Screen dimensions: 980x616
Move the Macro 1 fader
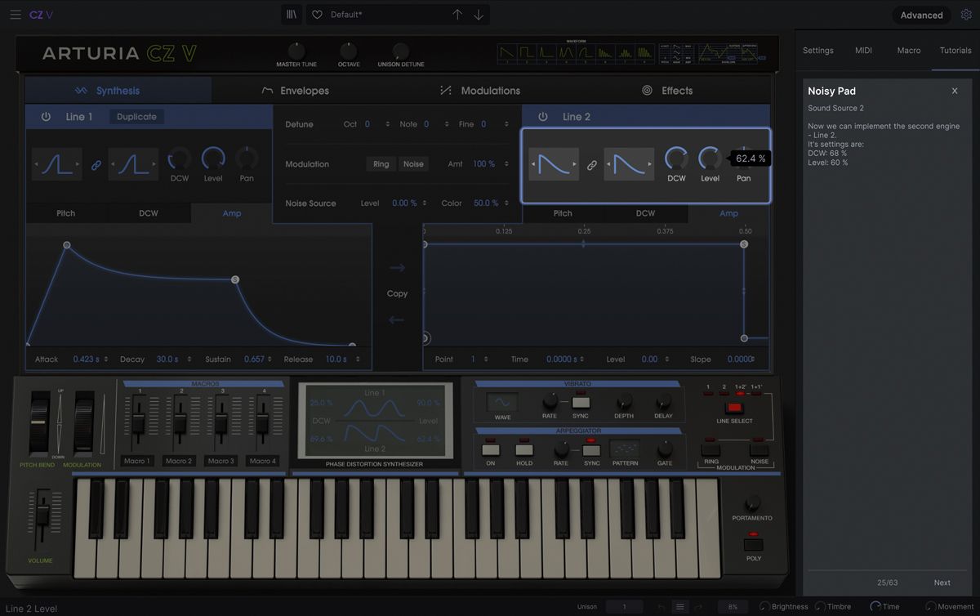(x=137, y=425)
